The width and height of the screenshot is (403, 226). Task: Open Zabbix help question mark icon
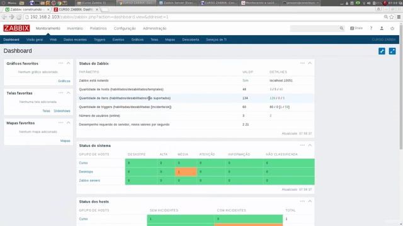371,28
